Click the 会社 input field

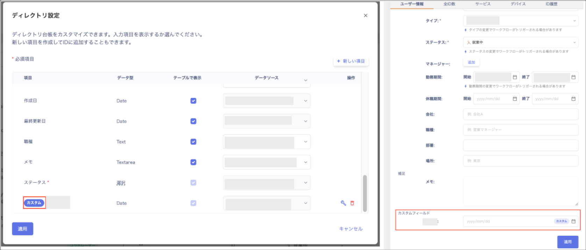click(x=521, y=114)
